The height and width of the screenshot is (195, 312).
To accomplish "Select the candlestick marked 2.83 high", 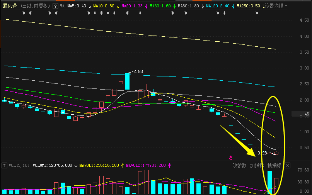I will point(127,81).
